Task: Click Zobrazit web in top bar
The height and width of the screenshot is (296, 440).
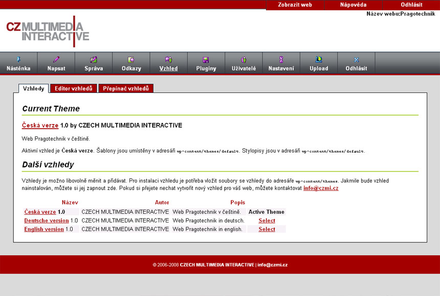Action: [295, 5]
